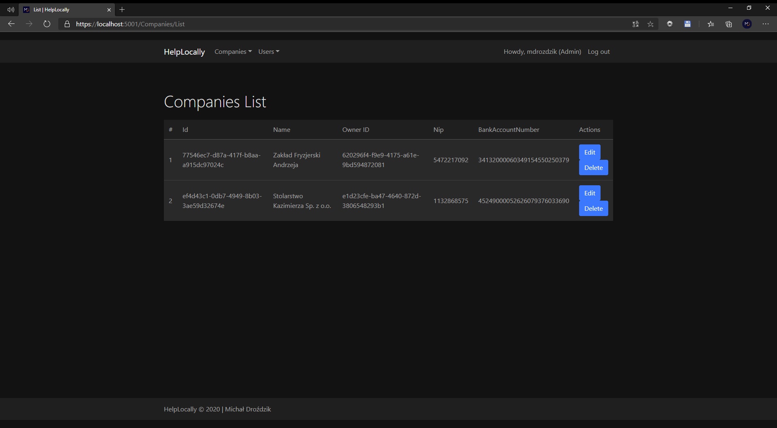Click the translate icon in the address bar

[635, 24]
